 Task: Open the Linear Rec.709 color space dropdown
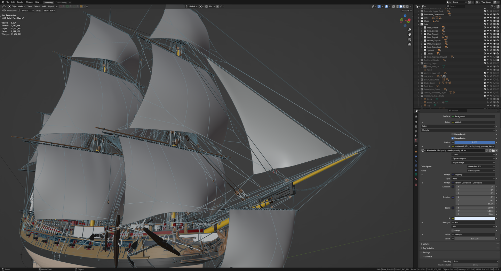coord(482,167)
